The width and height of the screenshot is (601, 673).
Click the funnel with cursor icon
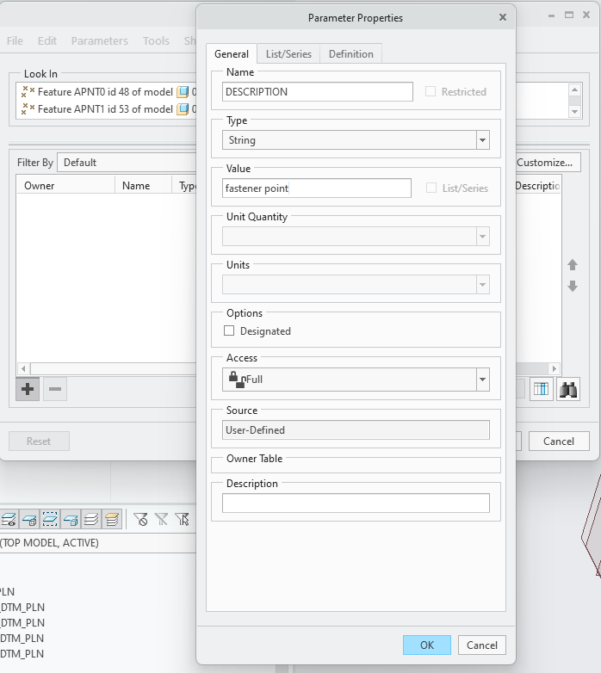coord(182,519)
